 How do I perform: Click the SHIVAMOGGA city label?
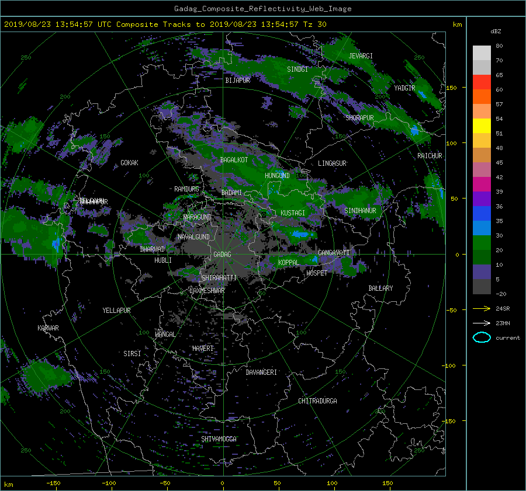tap(219, 438)
